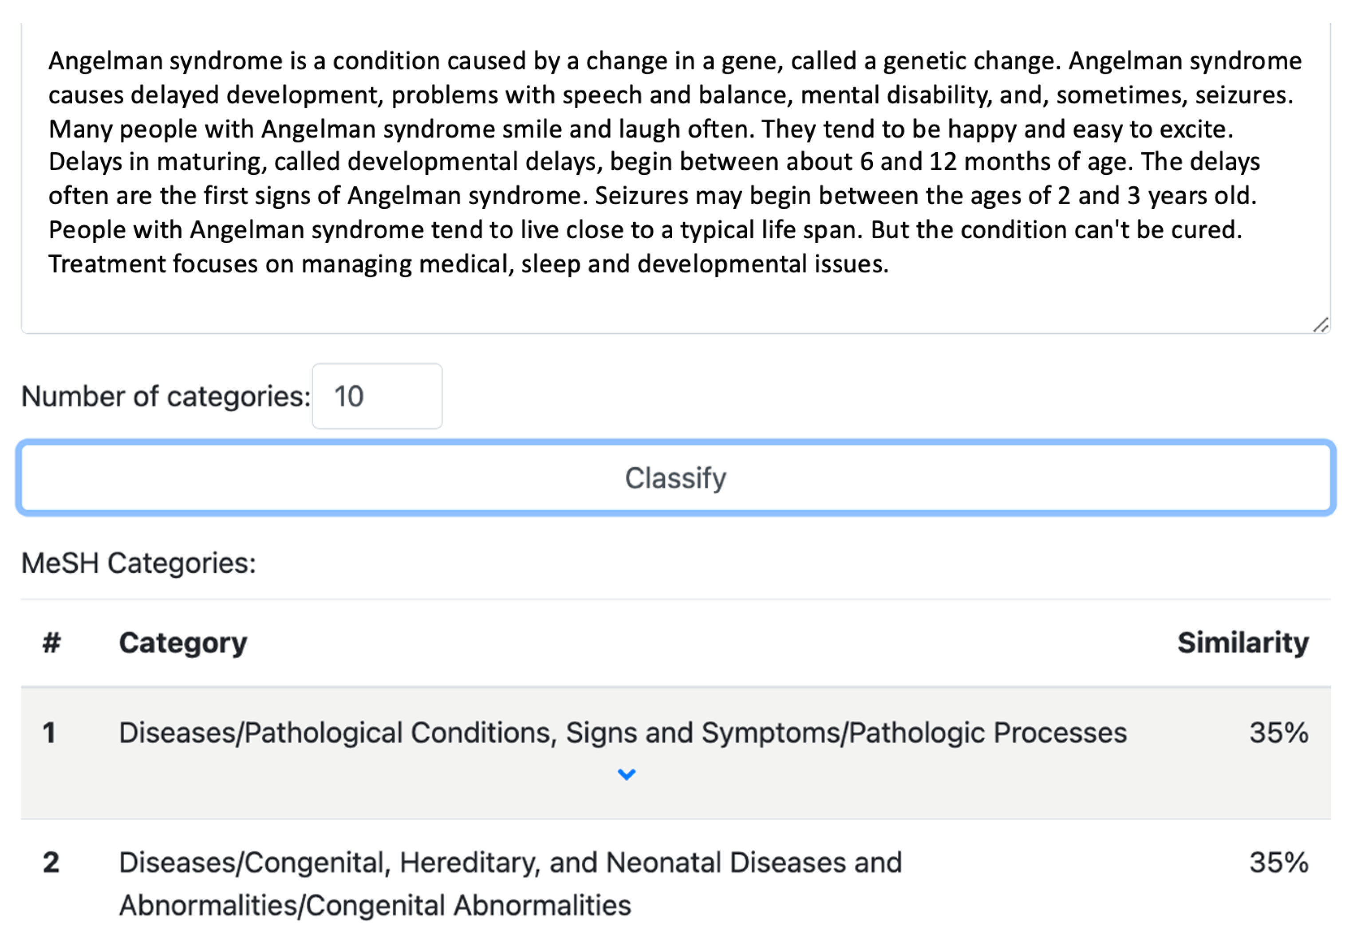Grab the text area resize handle

point(1321,325)
